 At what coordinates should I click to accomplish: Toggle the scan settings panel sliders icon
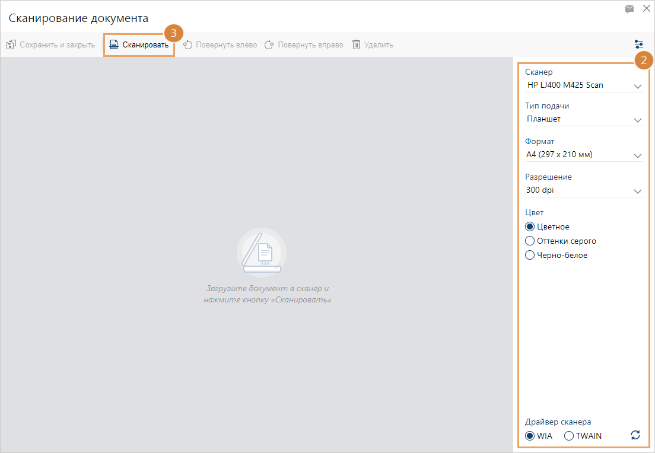pos(638,44)
